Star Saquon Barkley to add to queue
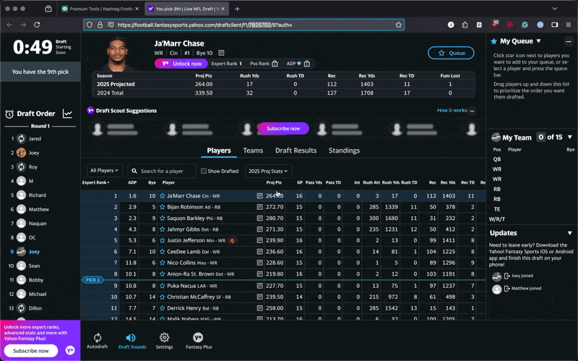578x361 pixels. 162,218
